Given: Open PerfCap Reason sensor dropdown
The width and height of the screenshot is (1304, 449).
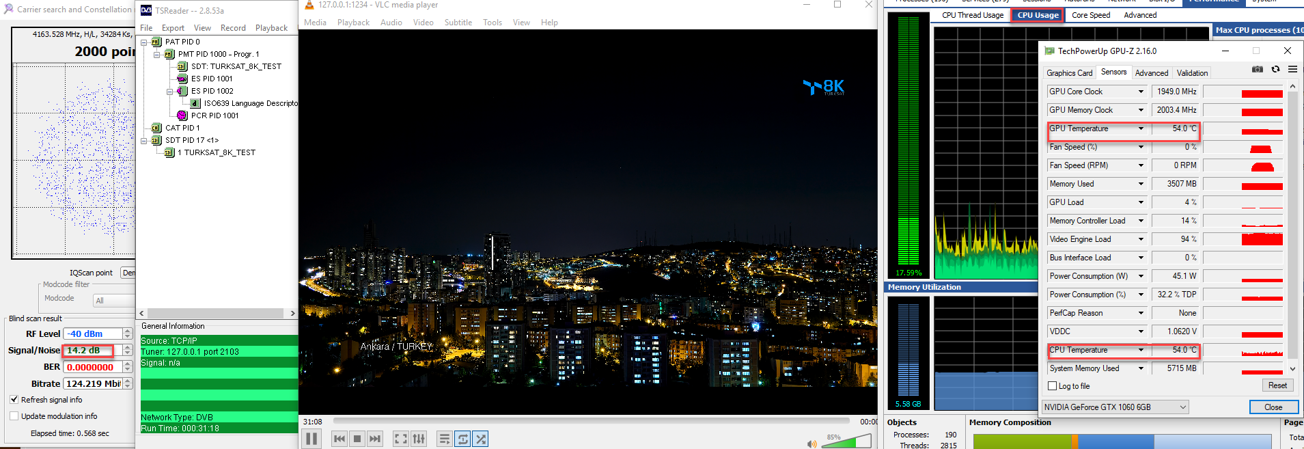Looking at the screenshot, I should tap(1141, 313).
